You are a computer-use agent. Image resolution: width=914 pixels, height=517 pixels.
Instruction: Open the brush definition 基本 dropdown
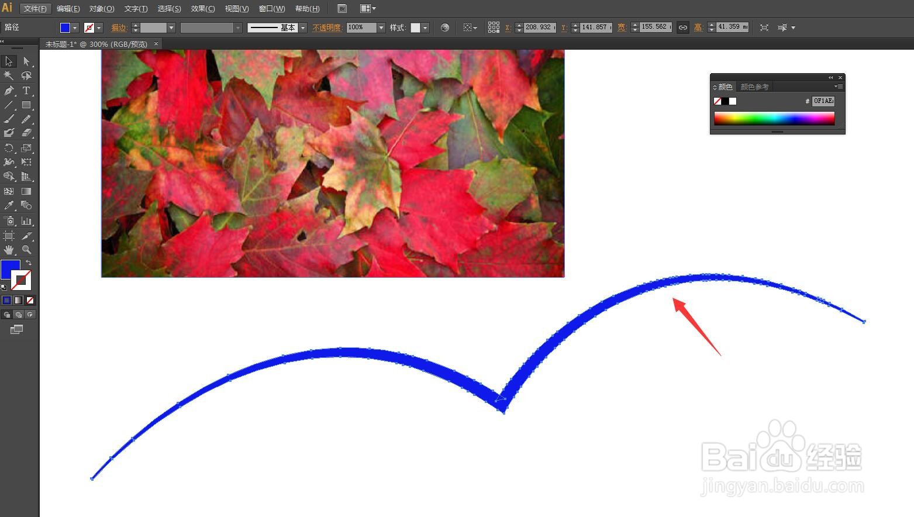tap(303, 28)
